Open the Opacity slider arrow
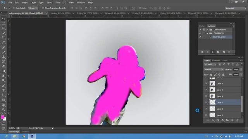 pos(241,69)
